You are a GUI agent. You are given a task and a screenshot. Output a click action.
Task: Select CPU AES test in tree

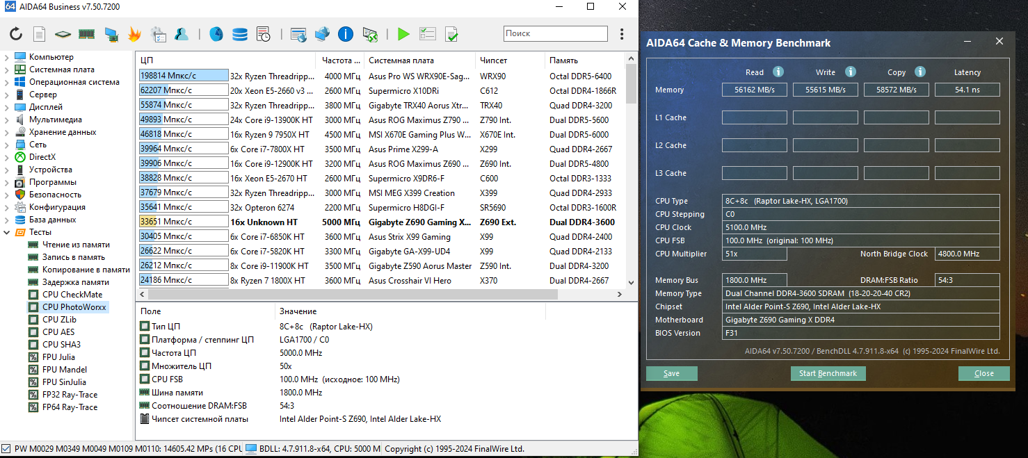click(58, 332)
